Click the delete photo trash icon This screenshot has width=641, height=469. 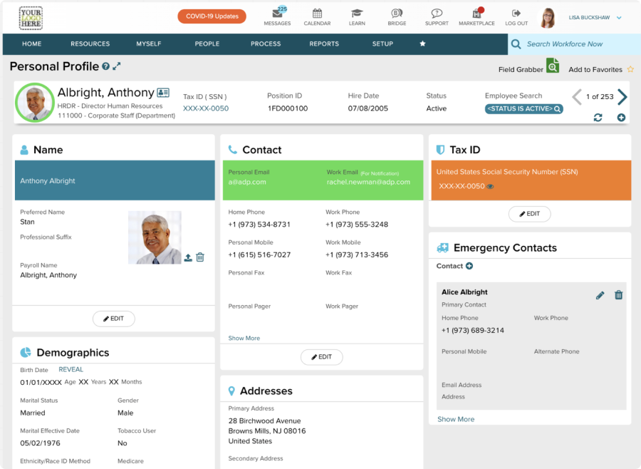pos(200,257)
